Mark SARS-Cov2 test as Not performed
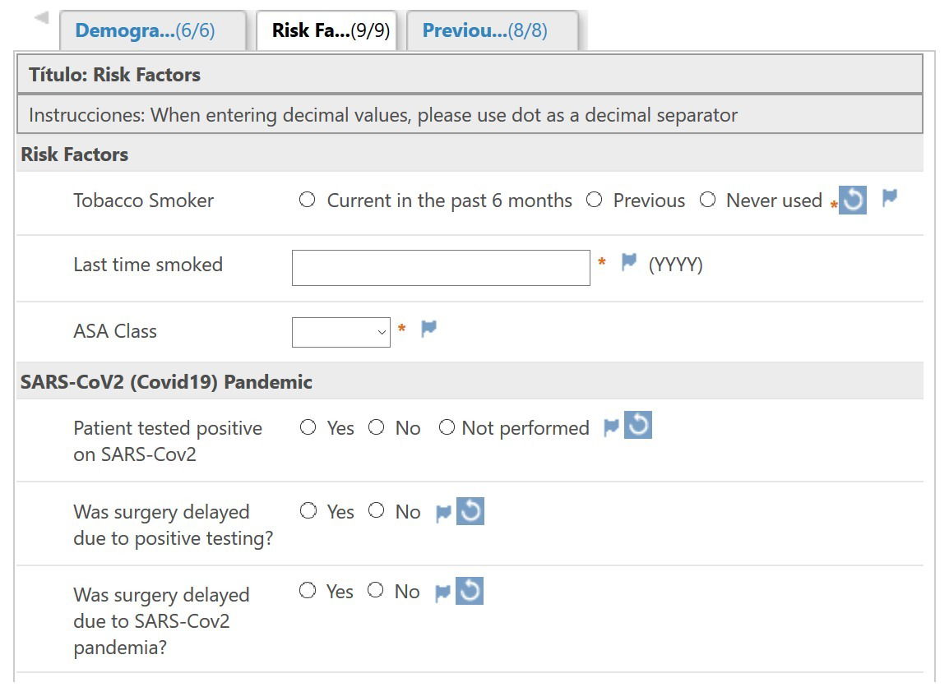The image size is (949, 687). click(447, 427)
